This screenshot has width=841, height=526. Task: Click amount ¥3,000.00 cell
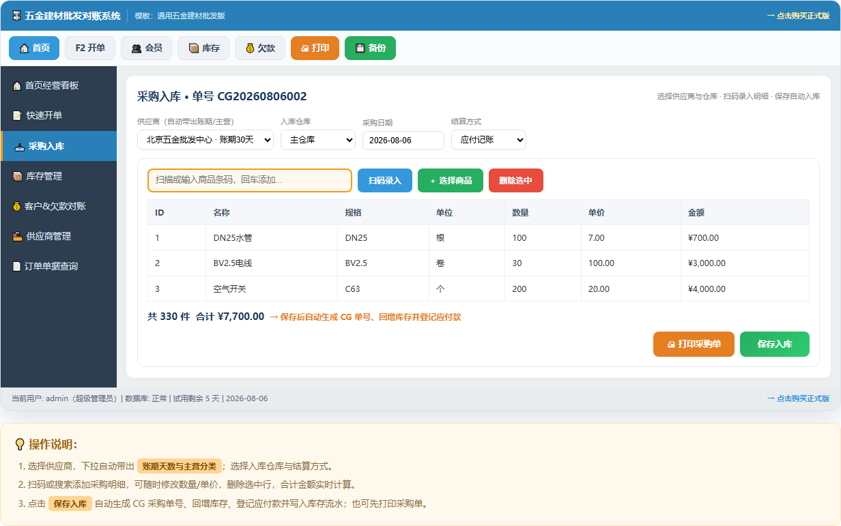coord(745,263)
